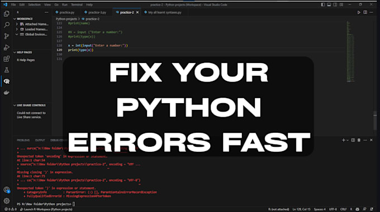Screen dimensions: 380x212
Task: Click Launch R-Workspace in status bar
Action: [46, 209]
